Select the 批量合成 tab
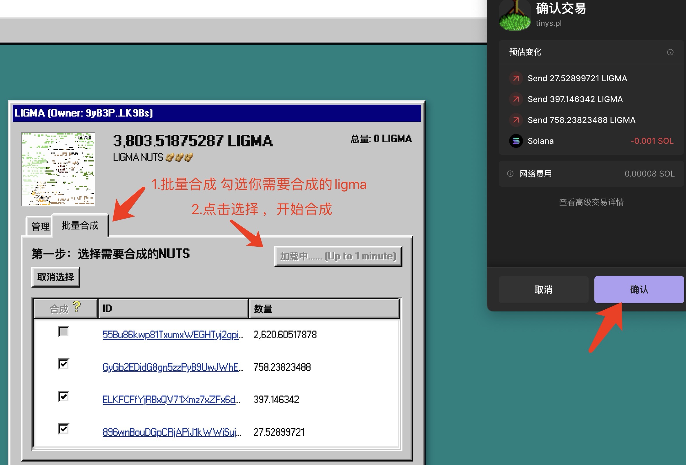This screenshot has height=465, width=686. 80,226
